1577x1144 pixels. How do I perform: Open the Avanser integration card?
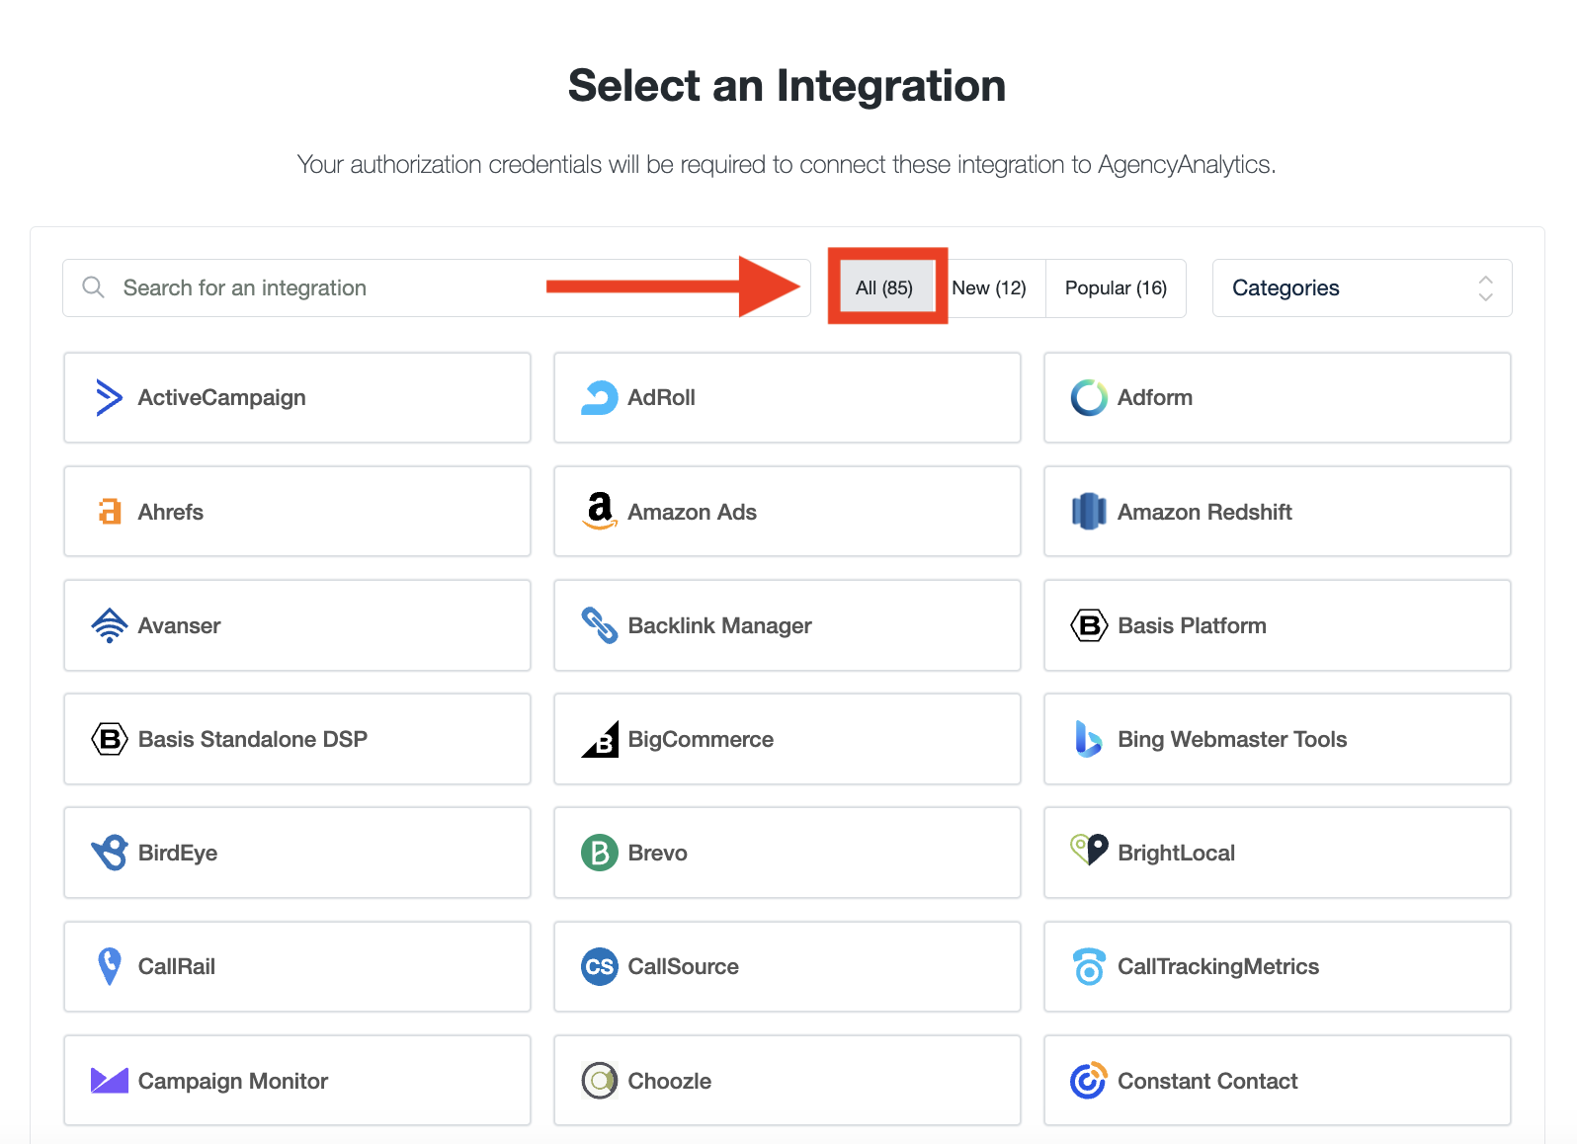point(297,625)
